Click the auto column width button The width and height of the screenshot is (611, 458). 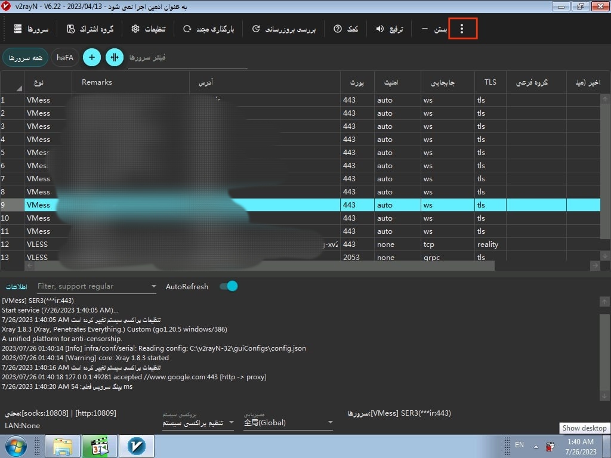pyautogui.click(x=114, y=57)
